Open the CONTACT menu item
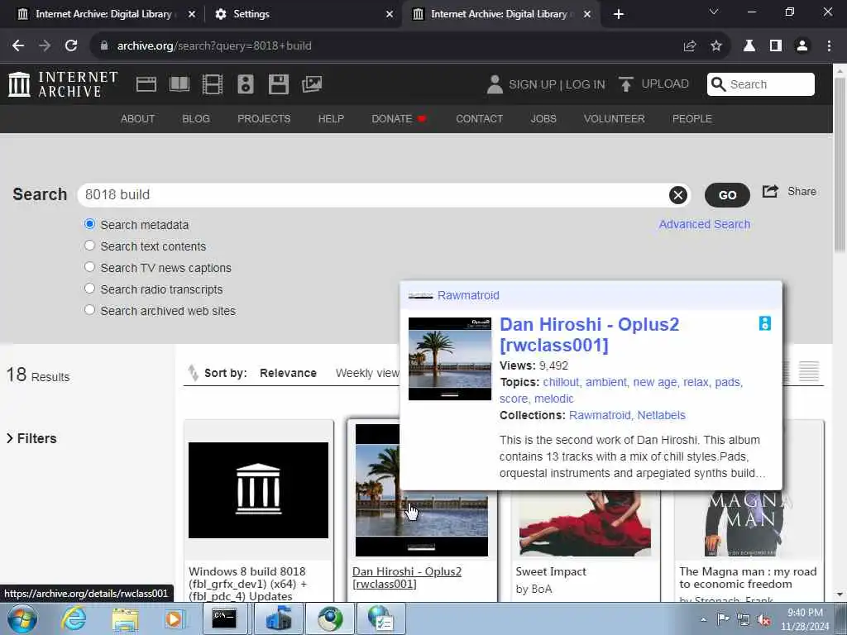This screenshot has height=635, width=847. (479, 119)
